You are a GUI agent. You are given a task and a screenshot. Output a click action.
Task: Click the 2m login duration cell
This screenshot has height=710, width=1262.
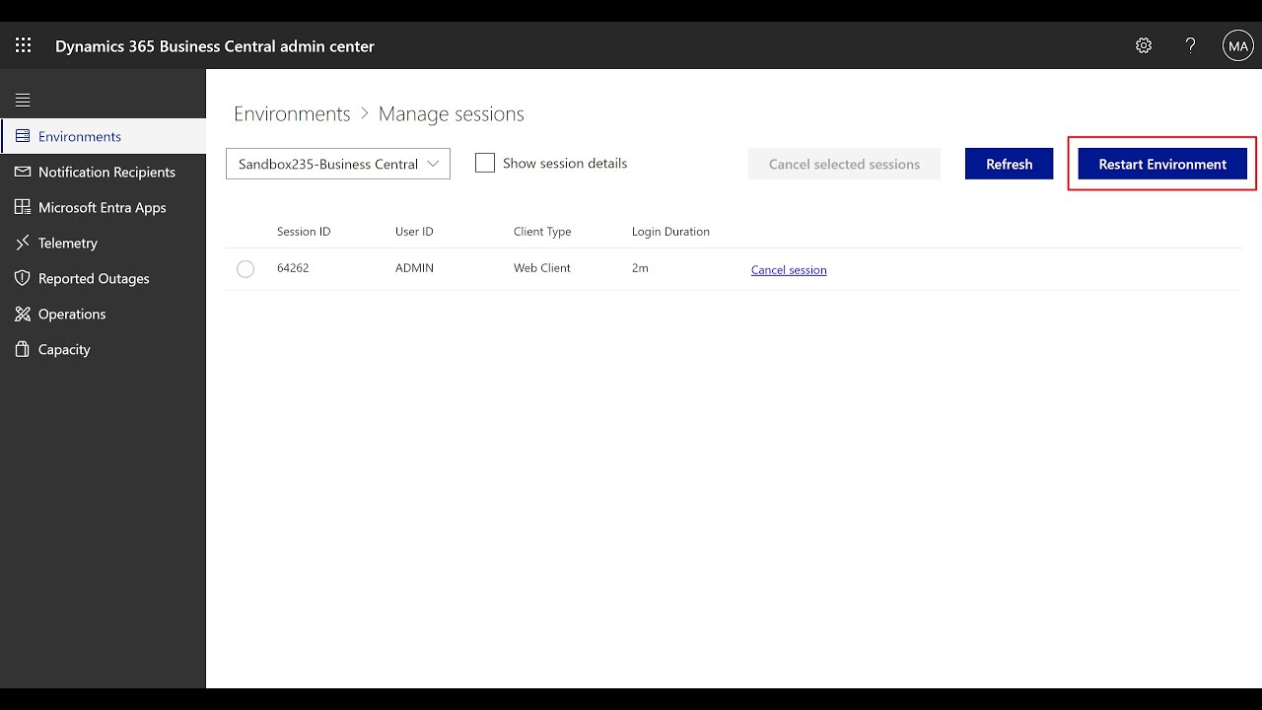click(640, 268)
